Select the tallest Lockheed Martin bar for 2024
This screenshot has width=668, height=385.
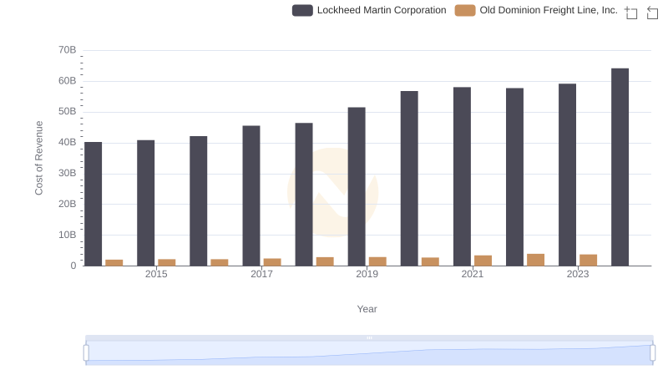[620, 167]
